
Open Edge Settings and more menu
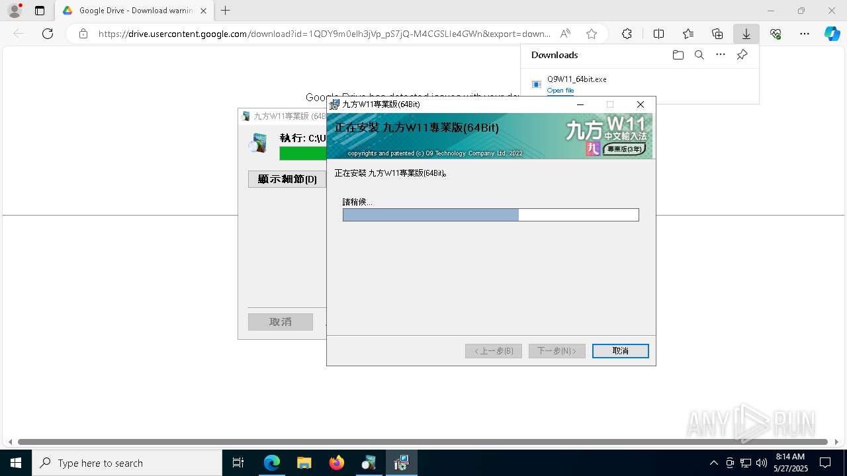805,34
